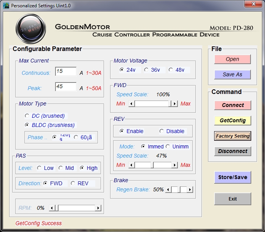265x232 pixels.
Task: Click the Connect command button
Action: (232, 105)
